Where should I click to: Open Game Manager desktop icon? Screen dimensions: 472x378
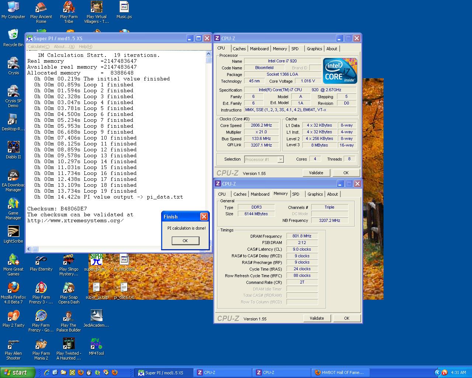click(x=13, y=209)
